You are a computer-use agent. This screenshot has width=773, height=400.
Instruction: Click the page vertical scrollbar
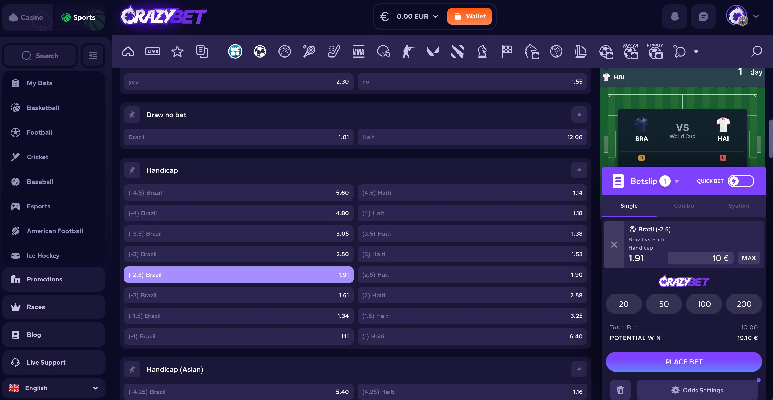coord(771,139)
